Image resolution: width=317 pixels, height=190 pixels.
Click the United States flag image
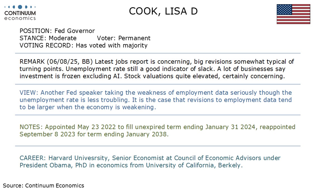coord(293,14)
